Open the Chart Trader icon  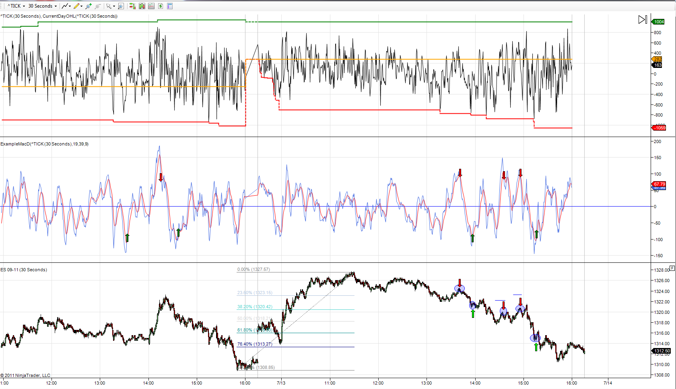(132, 6)
